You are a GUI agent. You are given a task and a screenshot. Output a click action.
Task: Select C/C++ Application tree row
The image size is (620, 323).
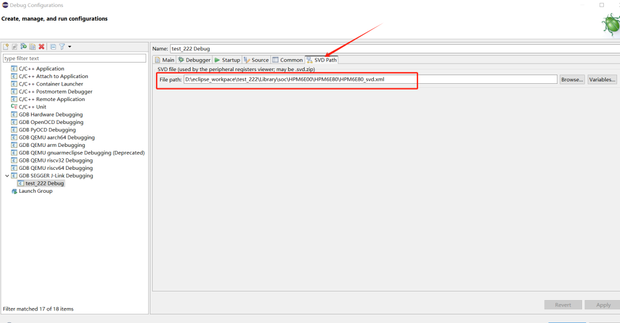click(41, 68)
